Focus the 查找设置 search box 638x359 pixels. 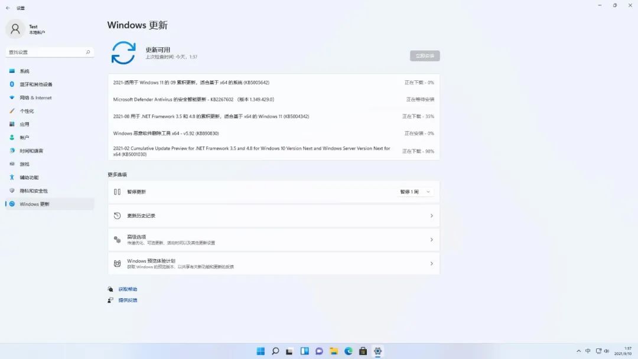tap(50, 52)
